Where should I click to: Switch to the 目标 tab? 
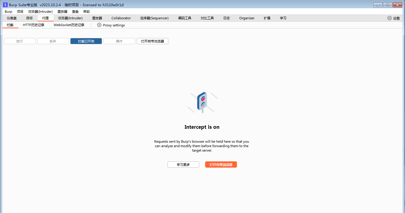[29, 18]
